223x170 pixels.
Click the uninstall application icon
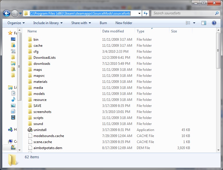[30, 130]
